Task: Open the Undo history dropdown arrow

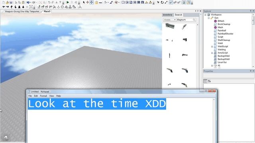Action: (31, 2)
